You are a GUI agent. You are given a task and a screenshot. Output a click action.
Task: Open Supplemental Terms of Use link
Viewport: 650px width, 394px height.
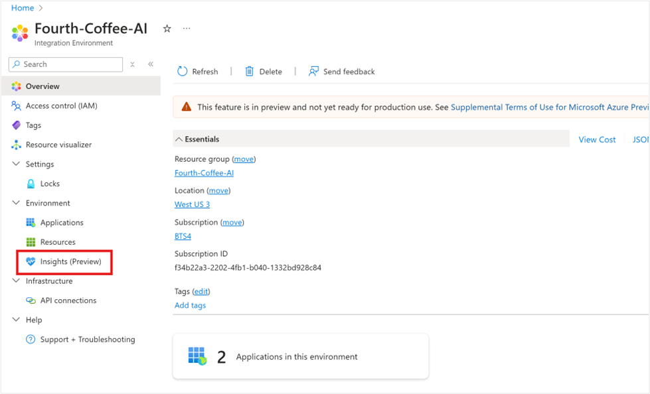[550, 107]
